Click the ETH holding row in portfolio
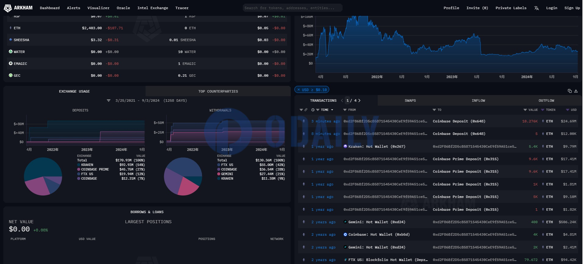583x264 pixels. coord(147,28)
